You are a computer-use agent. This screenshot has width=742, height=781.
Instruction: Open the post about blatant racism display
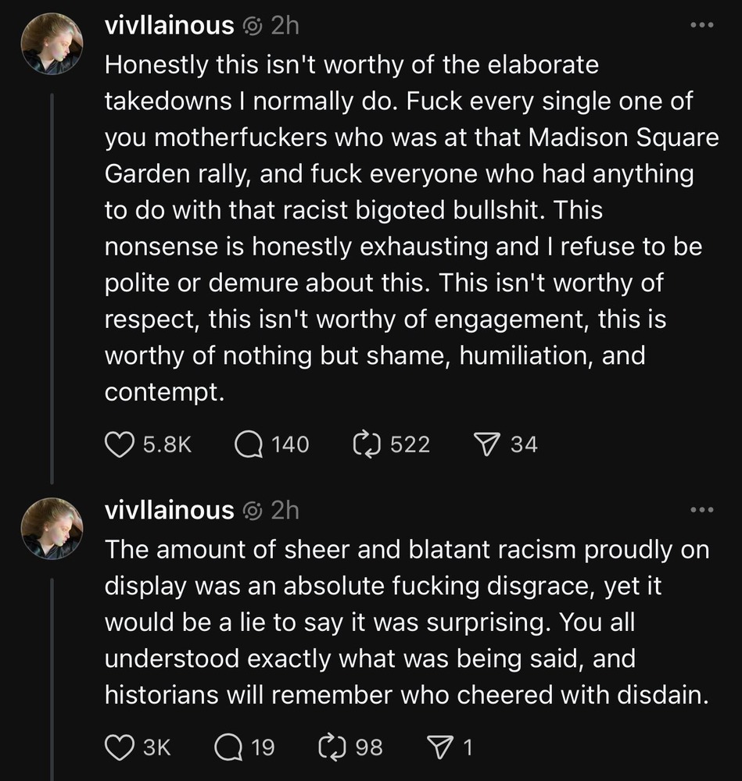407,621
